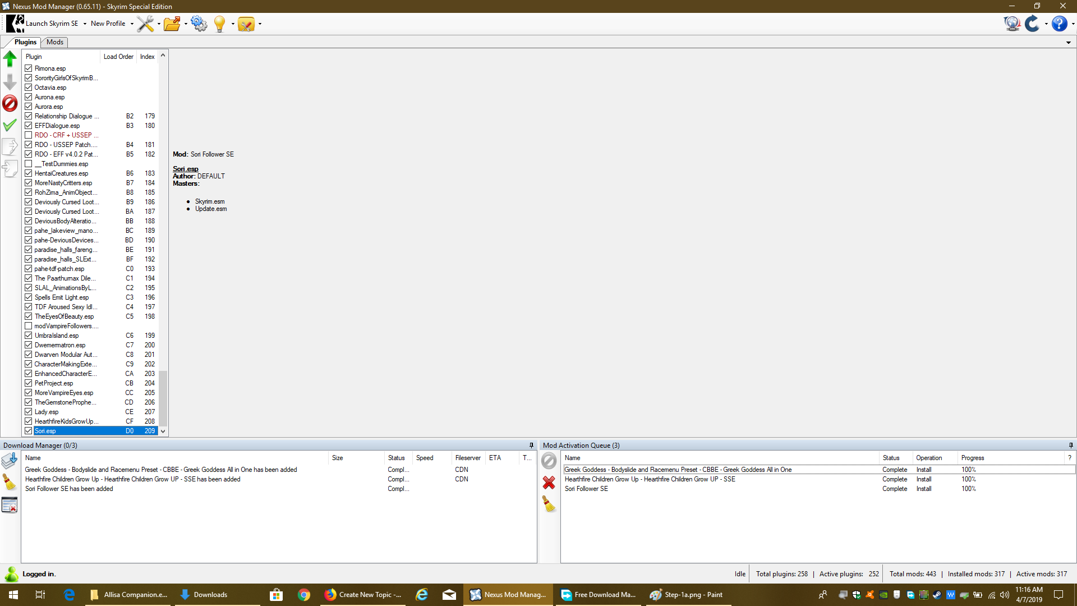Click the red disable all plugins icon
The image size is (1077, 606).
[x=10, y=103]
